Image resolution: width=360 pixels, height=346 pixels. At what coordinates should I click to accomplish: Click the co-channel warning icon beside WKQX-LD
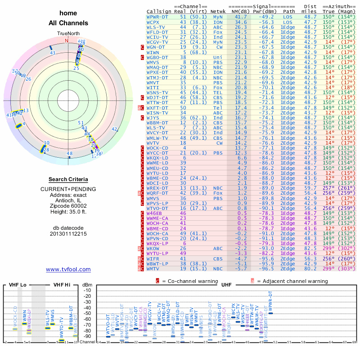(x=142, y=158)
